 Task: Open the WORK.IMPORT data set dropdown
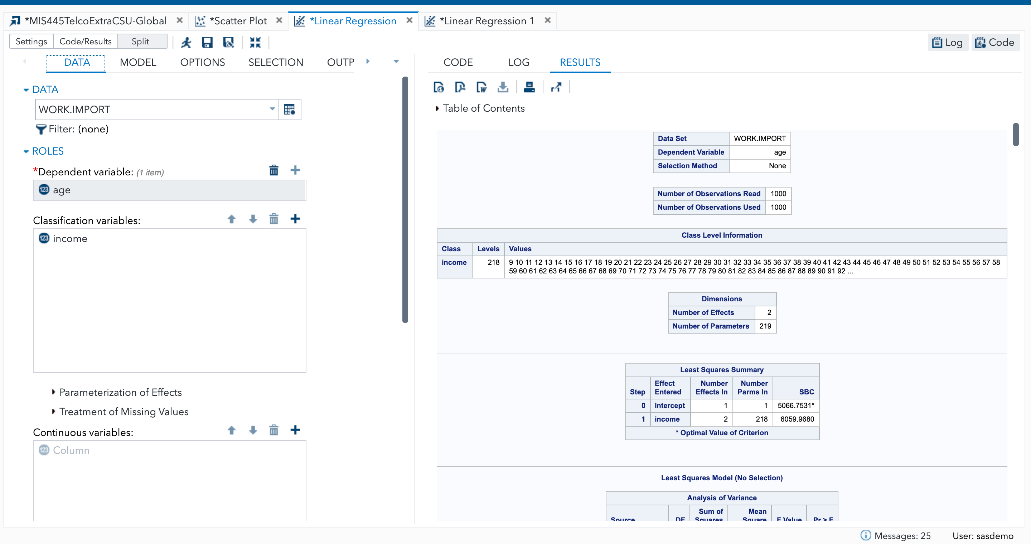[x=272, y=109]
